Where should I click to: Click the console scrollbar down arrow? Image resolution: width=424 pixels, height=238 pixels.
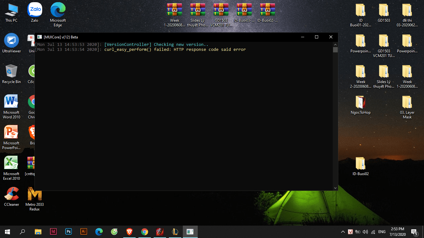(335, 188)
